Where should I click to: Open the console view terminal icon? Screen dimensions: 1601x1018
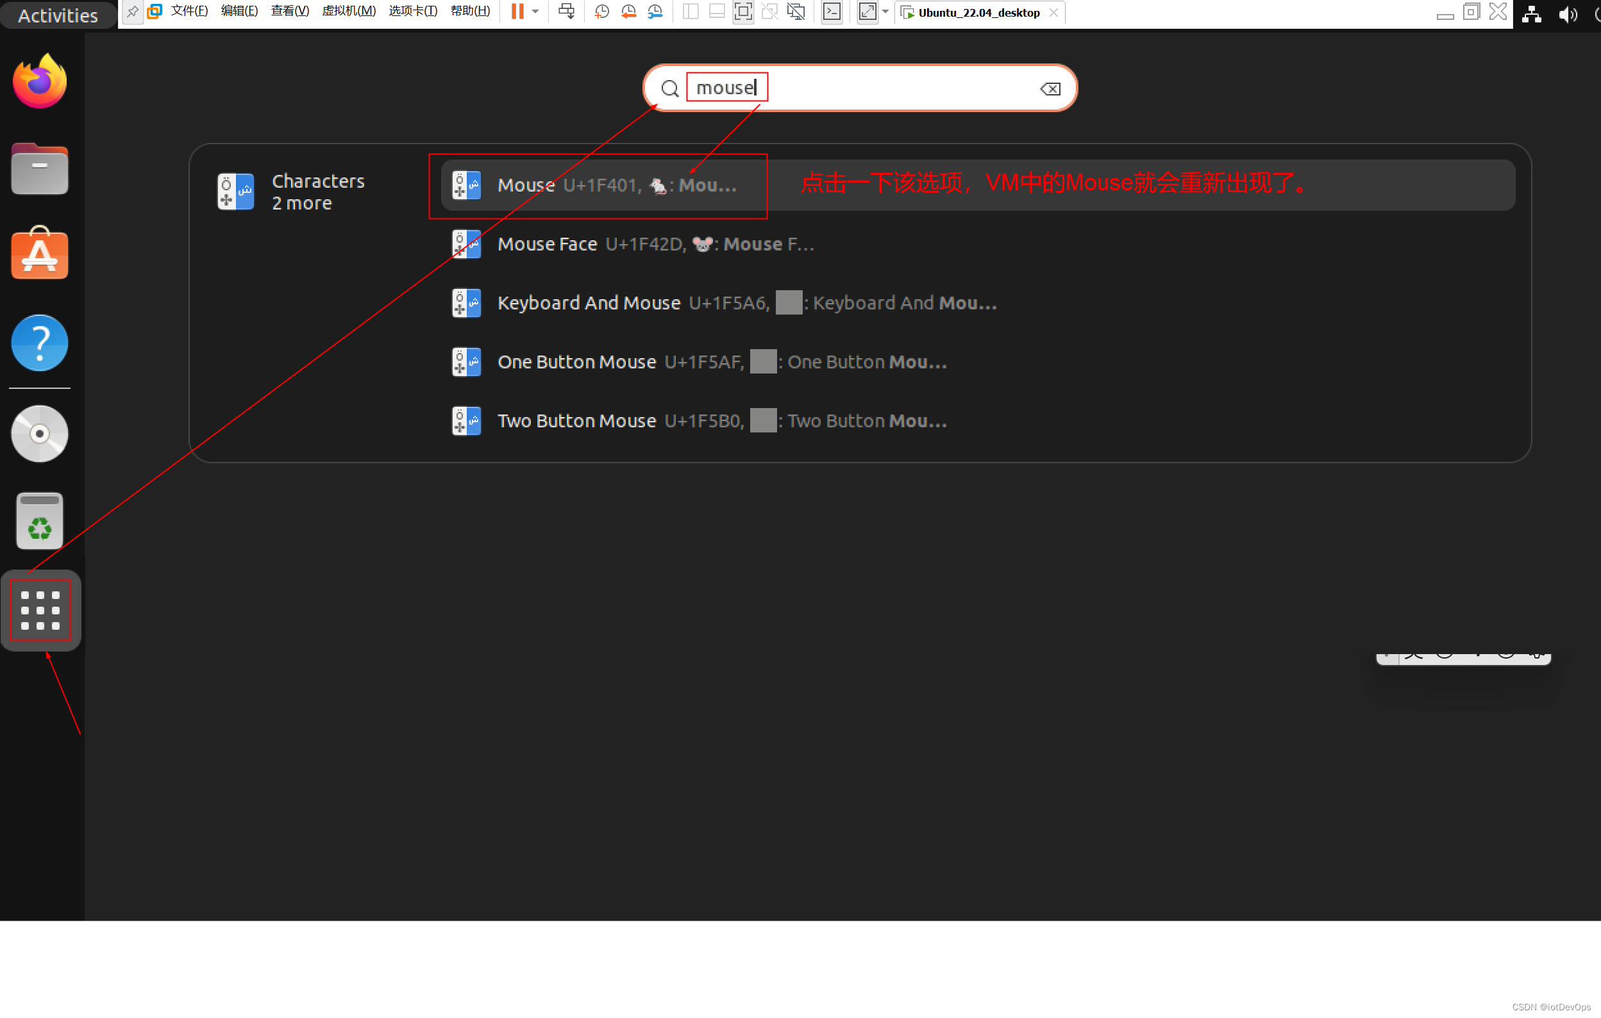[831, 12]
